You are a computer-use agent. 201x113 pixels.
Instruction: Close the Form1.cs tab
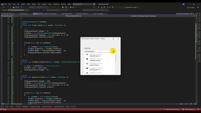click(x=42, y=14)
